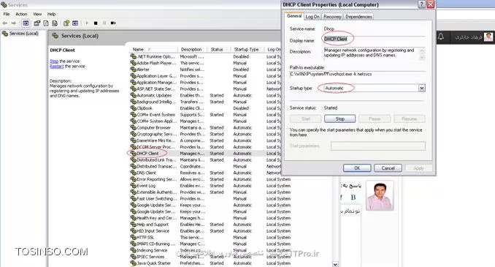Click the Back arrow in Services toolbar
Image resolution: width=495 pixels, height=267 pixels.
[x=5, y=23]
